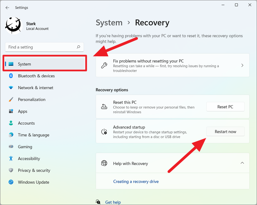Click the Get help link

pyautogui.click(x=113, y=202)
